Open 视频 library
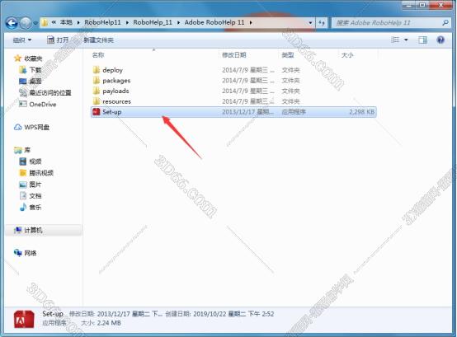 point(35,161)
